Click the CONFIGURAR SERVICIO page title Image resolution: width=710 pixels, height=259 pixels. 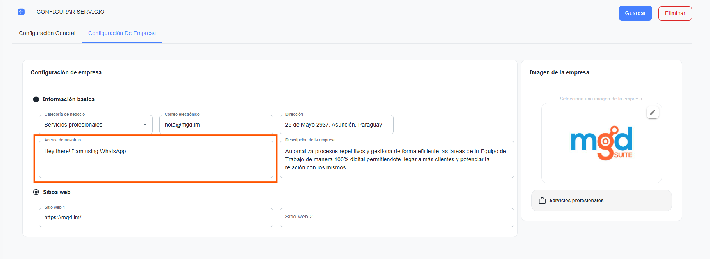[x=71, y=12]
